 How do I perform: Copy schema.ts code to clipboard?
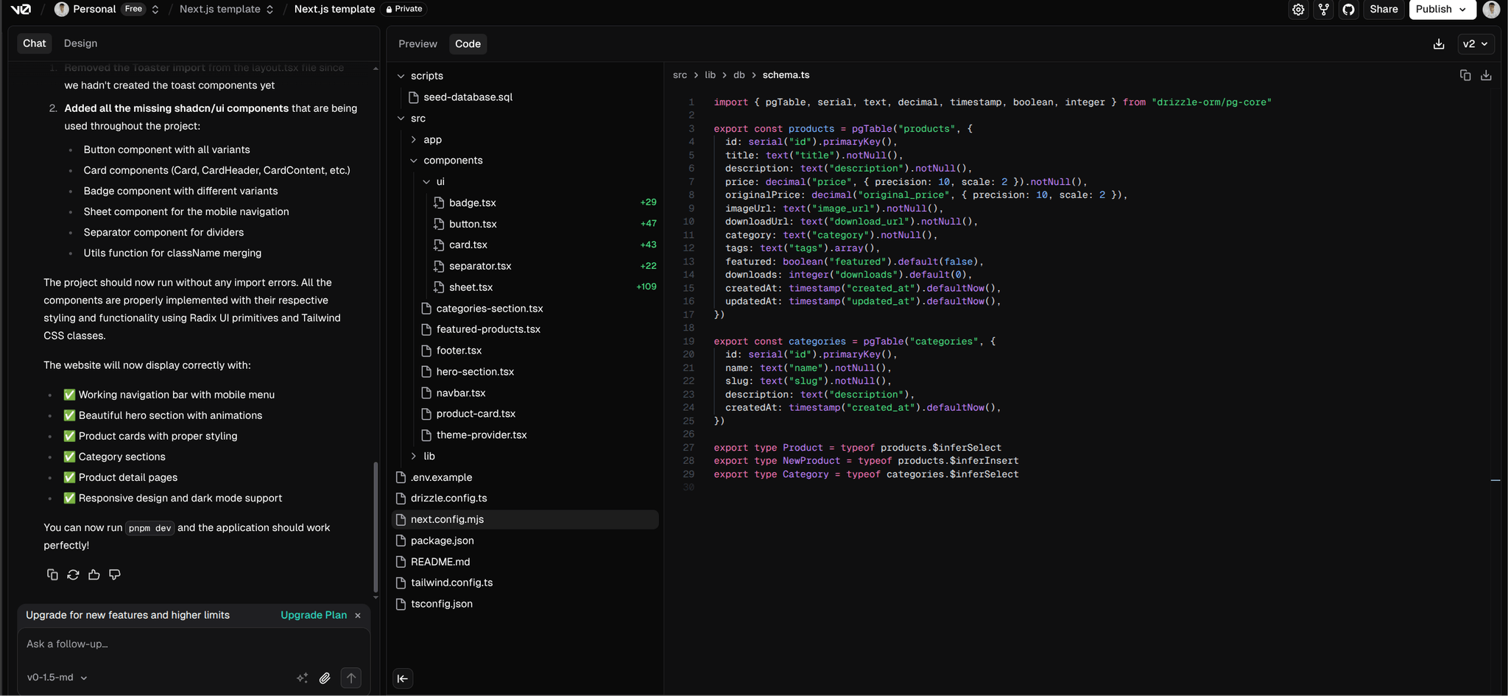[1465, 75]
